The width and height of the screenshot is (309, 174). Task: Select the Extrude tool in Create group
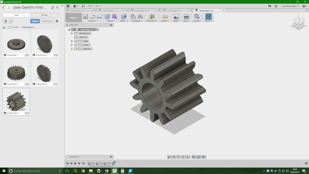pos(107,17)
